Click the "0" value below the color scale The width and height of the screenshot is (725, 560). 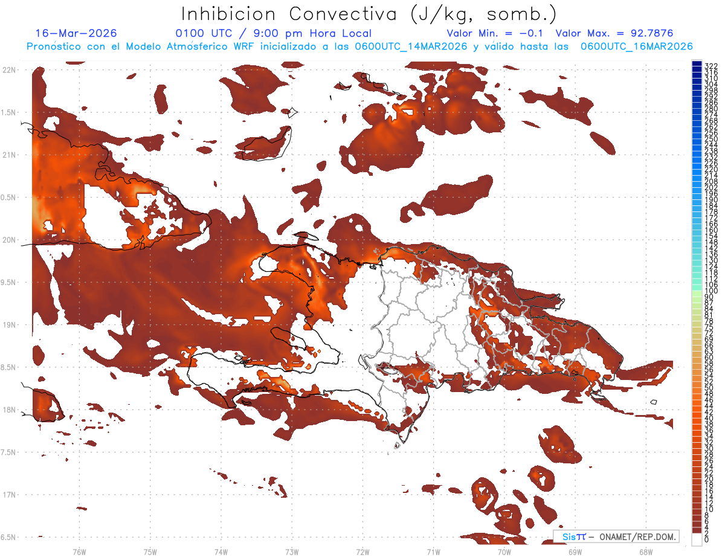click(x=707, y=539)
